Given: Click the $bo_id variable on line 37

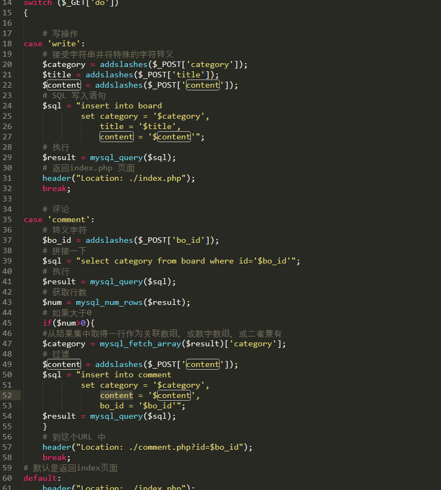Looking at the screenshot, I should click(x=57, y=240).
